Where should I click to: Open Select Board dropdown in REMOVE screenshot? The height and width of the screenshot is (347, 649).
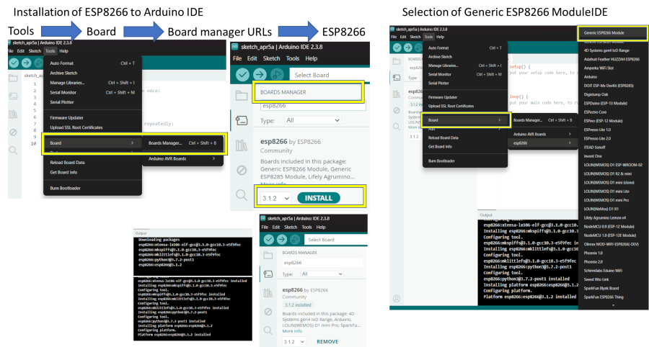click(x=335, y=240)
